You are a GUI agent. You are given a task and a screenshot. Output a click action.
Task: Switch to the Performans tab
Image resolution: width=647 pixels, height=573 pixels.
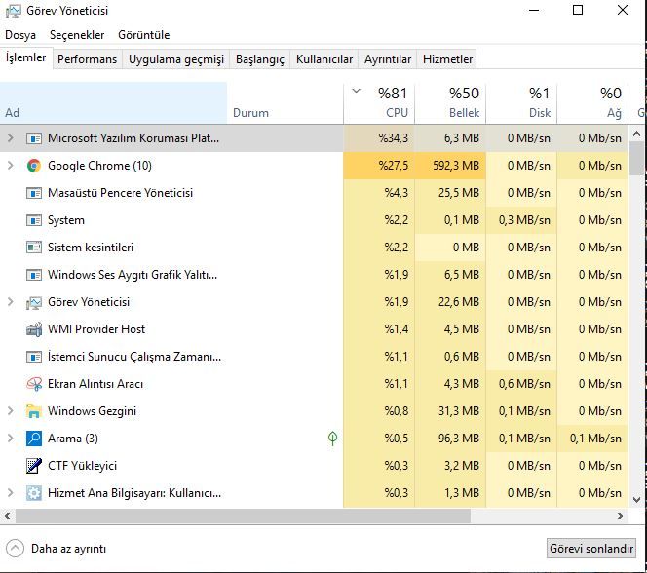click(87, 59)
